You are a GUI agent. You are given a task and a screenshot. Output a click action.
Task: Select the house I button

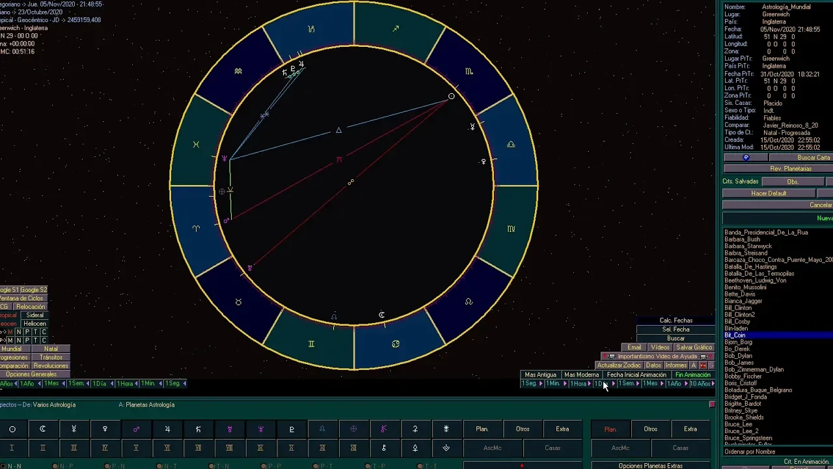pos(12,448)
